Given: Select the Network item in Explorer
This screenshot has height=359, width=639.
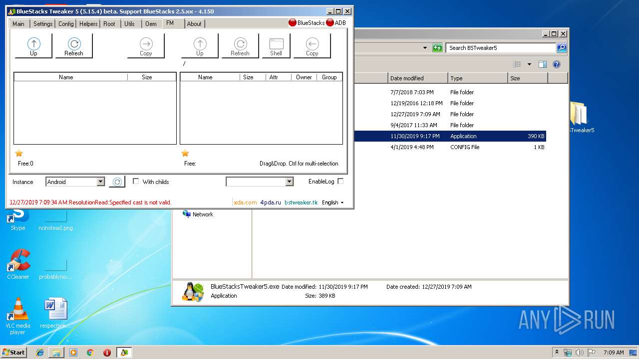Looking at the screenshot, I should 198,214.
